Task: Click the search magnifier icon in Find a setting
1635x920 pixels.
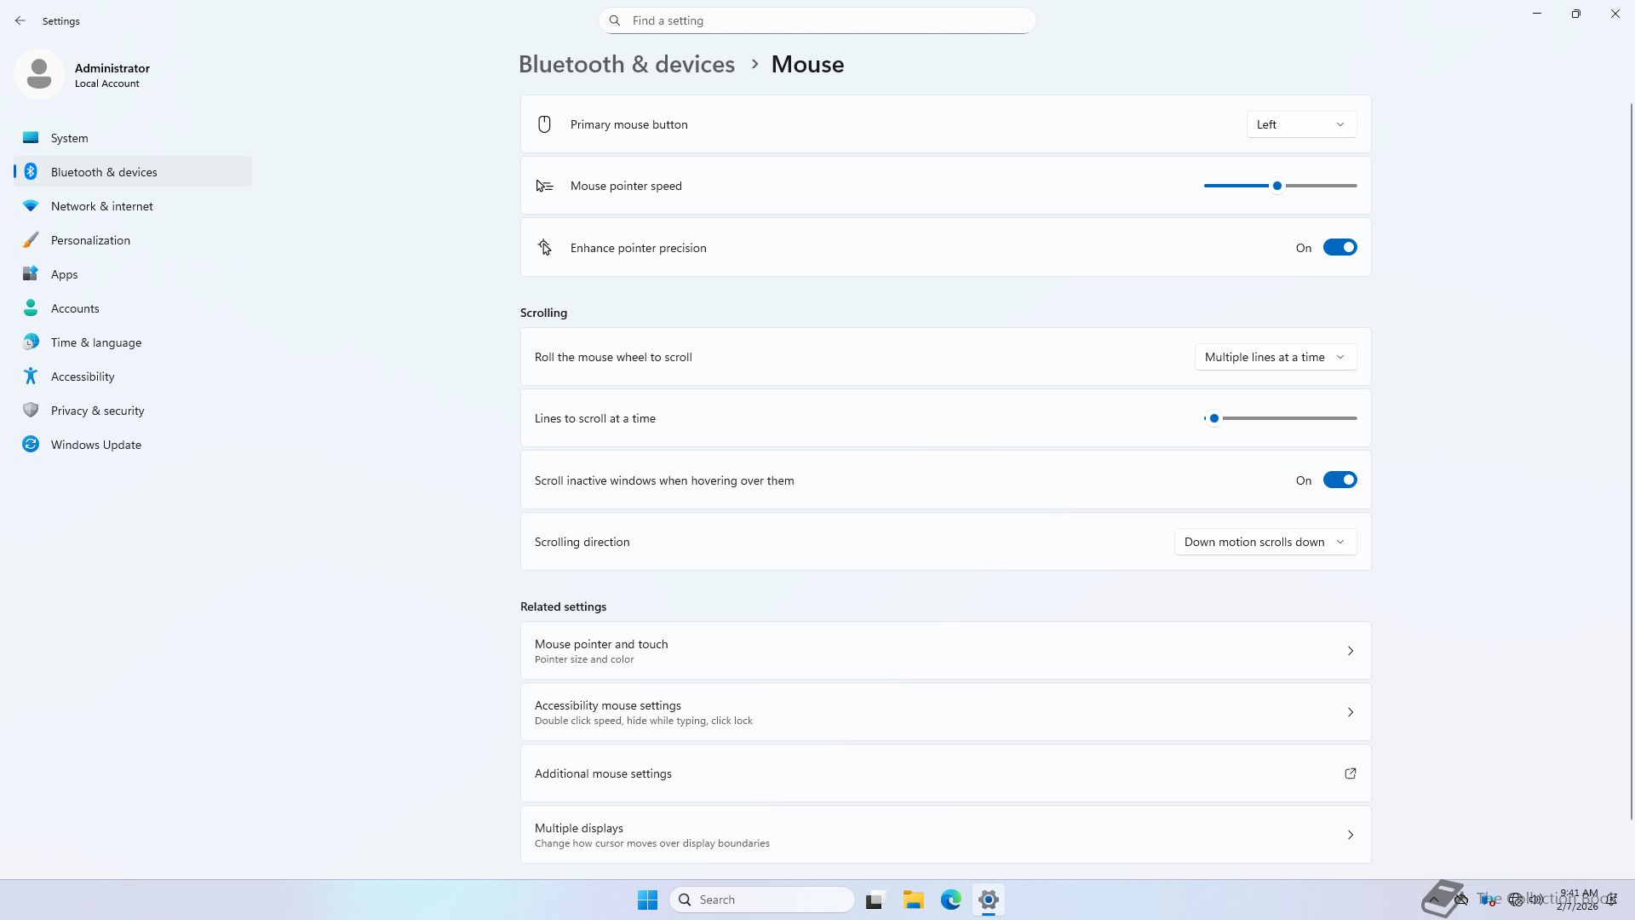Action: click(x=615, y=20)
